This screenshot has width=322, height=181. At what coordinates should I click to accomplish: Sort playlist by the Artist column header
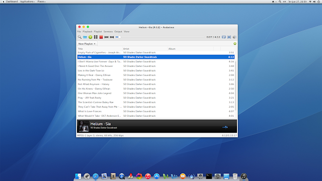coord(145,49)
